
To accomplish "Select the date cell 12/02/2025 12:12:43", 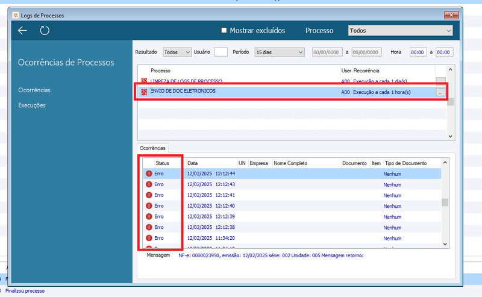I will click(211, 184).
